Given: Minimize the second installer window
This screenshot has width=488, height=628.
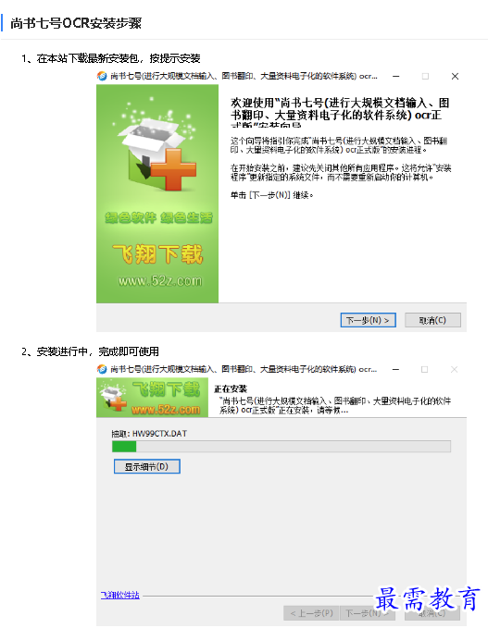Looking at the screenshot, I should pyautogui.click(x=395, y=369).
